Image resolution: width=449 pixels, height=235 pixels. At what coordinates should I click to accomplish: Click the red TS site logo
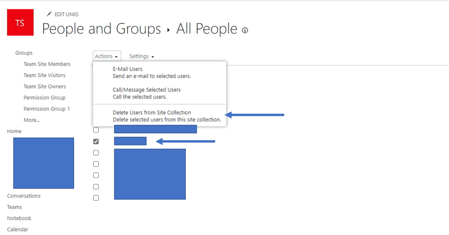[20, 22]
